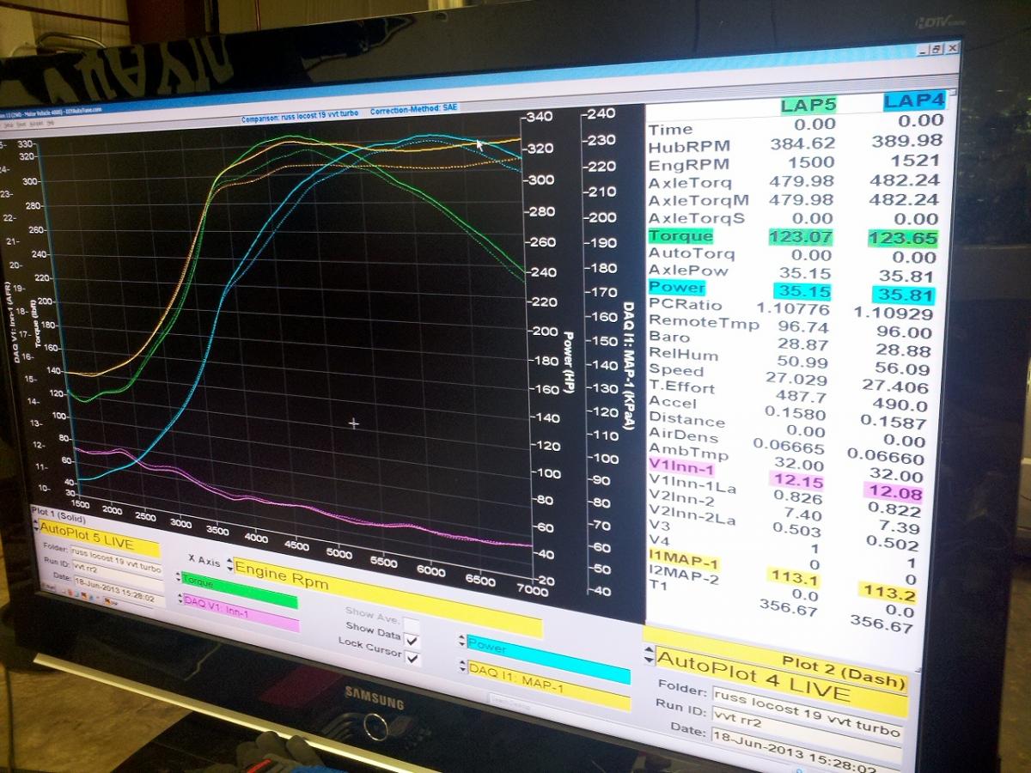
Task: Select the LAP4 column header
Action: [x=914, y=100]
